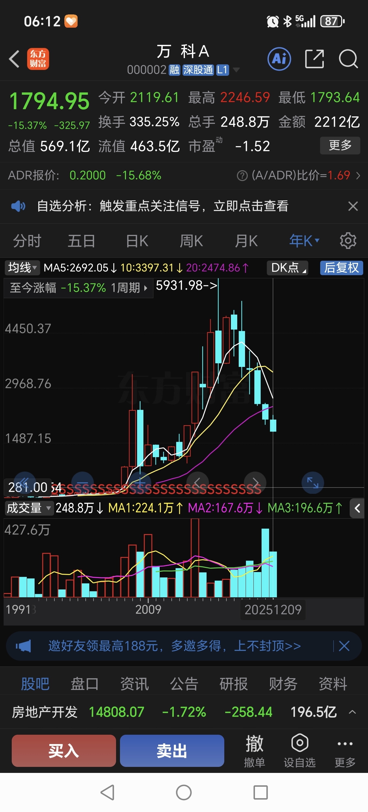Move chart right with the arrow

tap(255, 483)
